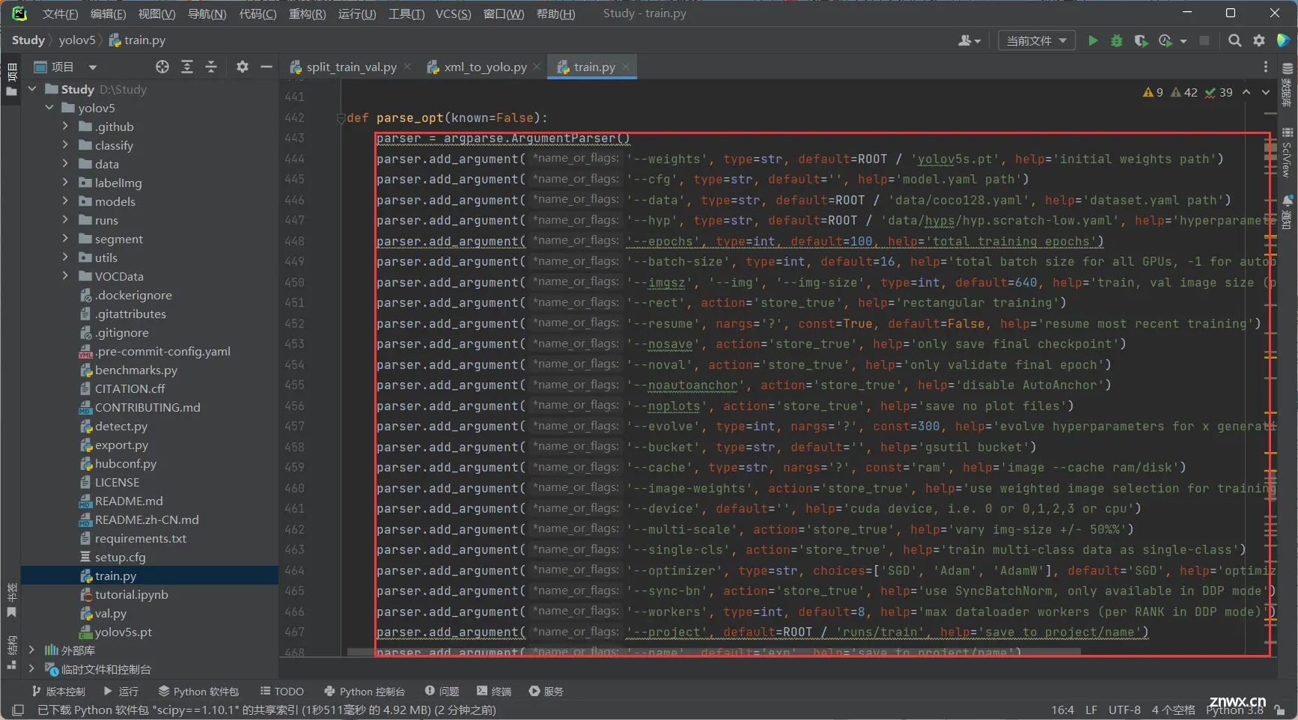Viewport: 1298px width, 720px height.
Task: Open Bookmarks side tool window
Action: pyautogui.click(x=11, y=601)
